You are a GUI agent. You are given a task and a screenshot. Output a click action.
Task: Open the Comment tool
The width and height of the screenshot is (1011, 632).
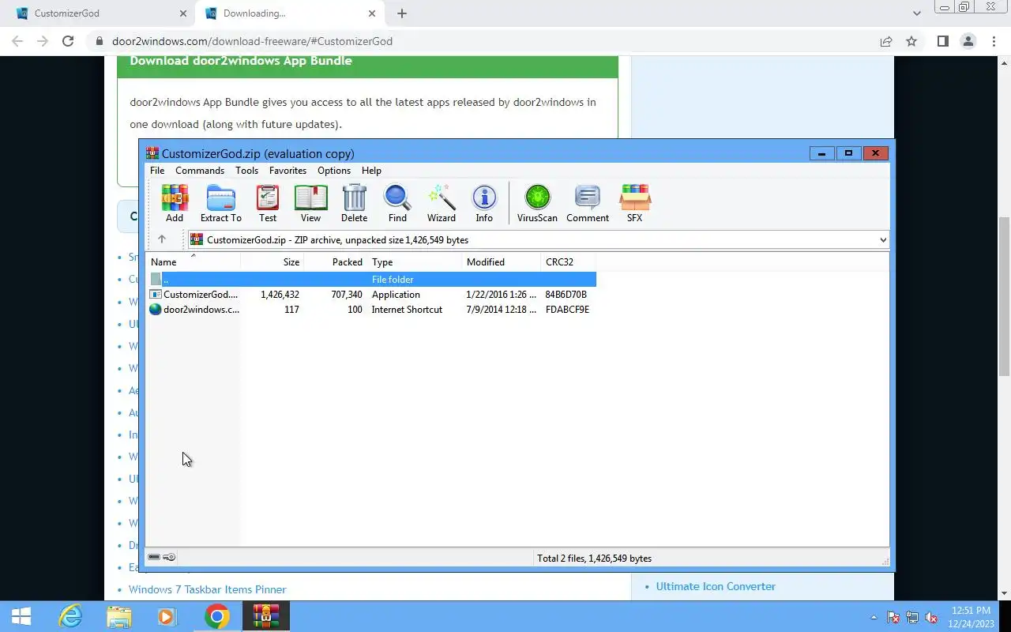[x=588, y=203]
